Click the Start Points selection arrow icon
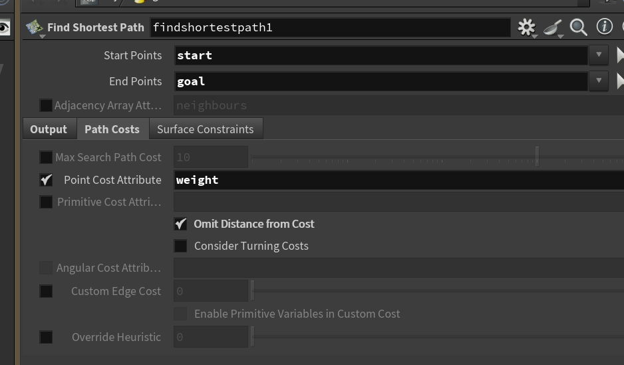Image resolution: width=624 pixels, height=365 pixels. click(x=619, y=55)
